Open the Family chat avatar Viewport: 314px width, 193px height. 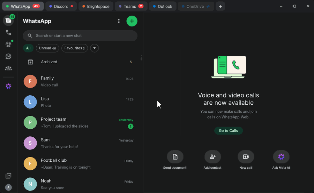30,81
